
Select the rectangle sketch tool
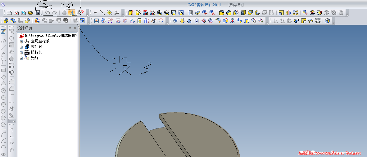[3, 70]
